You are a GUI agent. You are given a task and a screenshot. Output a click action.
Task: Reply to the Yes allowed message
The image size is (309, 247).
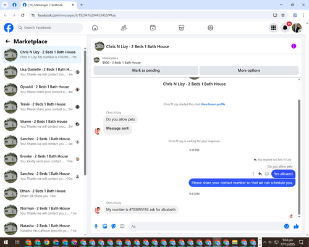coord(260,174)
